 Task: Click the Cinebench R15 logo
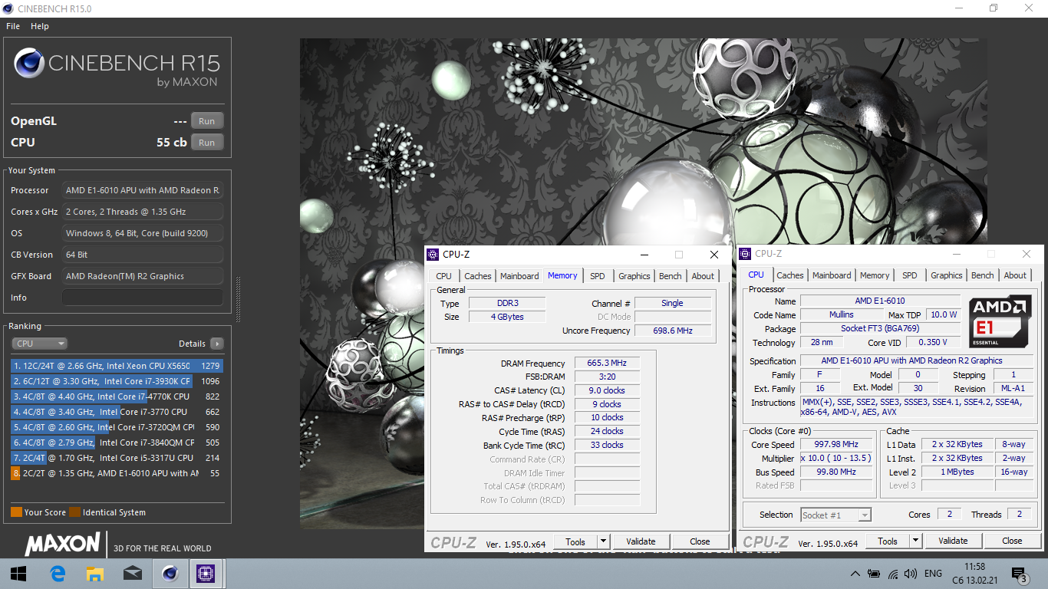117,67
